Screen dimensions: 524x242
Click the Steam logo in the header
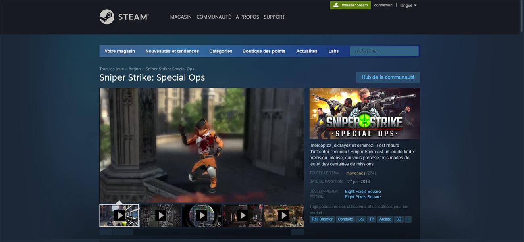click(x=124, y=17)
